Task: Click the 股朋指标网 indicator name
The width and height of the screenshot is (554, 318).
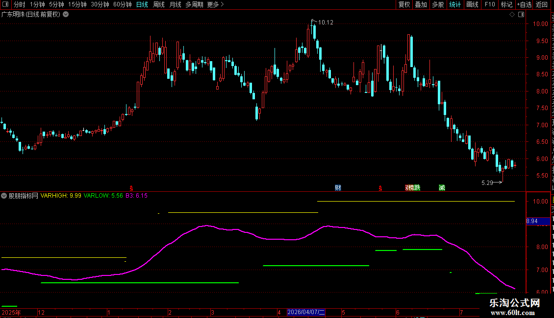Action: coord(24,196)
